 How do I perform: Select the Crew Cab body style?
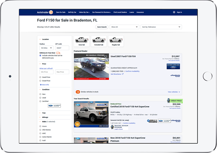point(82,41)
